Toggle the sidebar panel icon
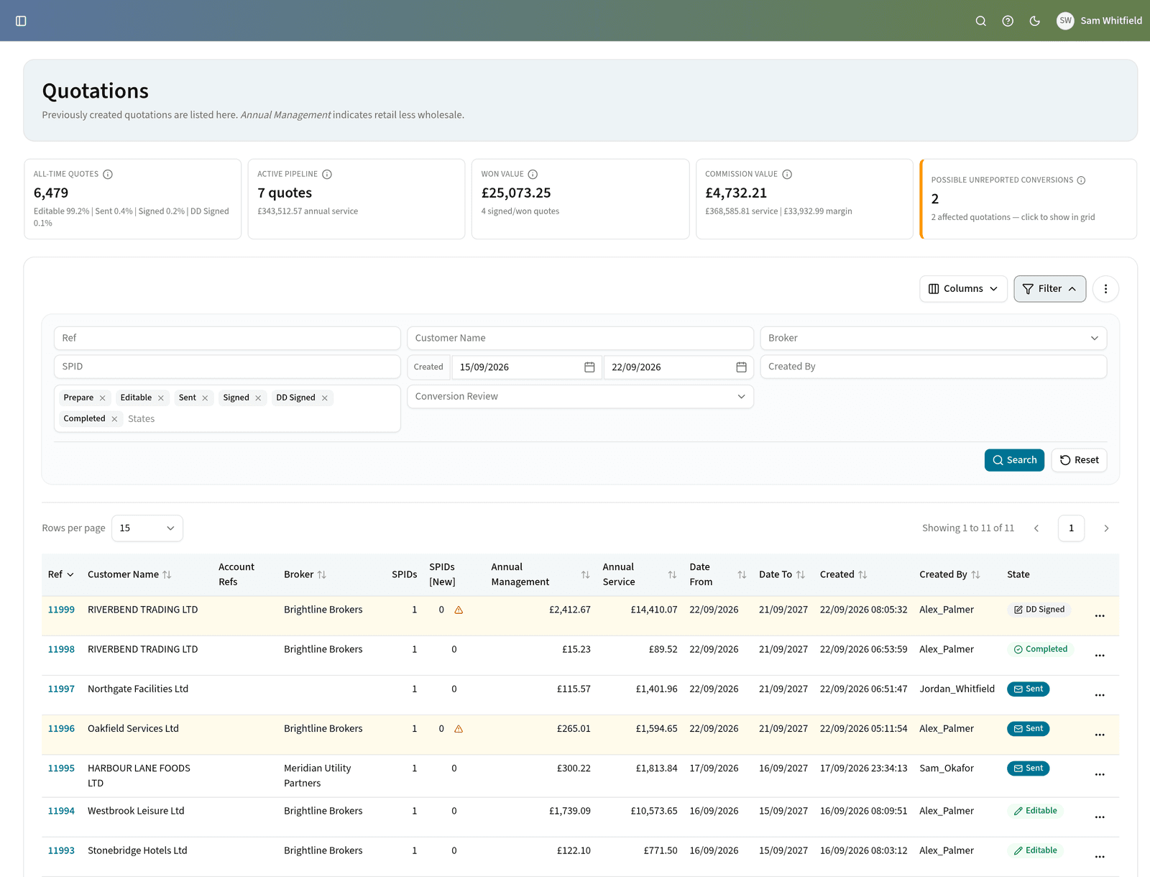 (21, 21)
